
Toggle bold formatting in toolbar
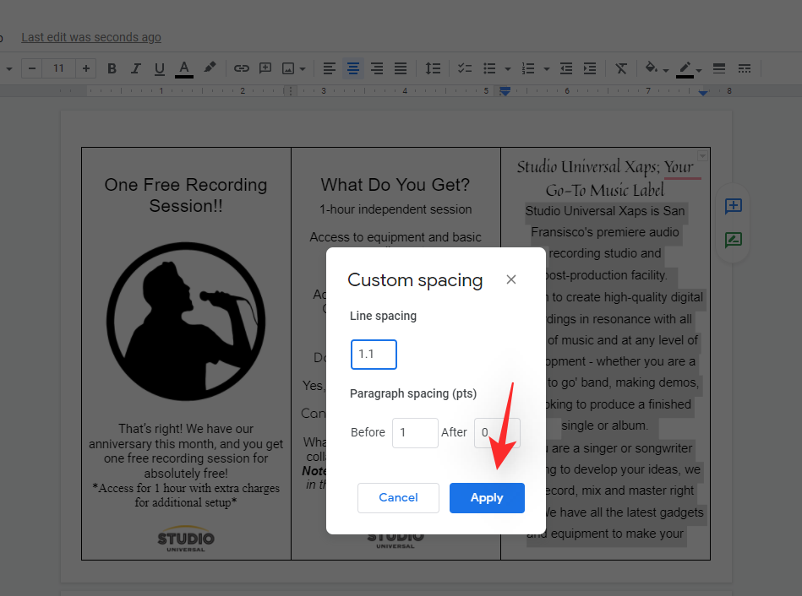click(x=112, y=68)
